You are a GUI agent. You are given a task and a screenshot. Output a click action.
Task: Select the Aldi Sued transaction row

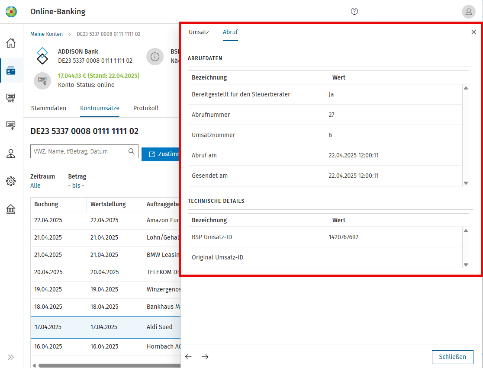[x=106, y=327]
